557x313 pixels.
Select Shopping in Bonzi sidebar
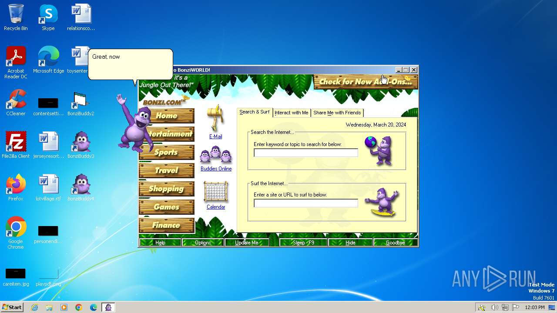coord(167,189)
